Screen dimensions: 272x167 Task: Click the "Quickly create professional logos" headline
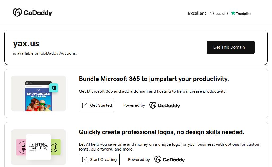point(161,132)
